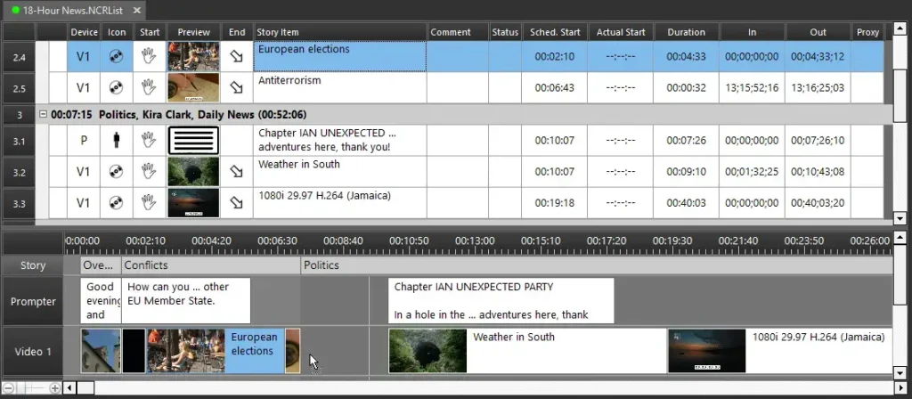Zoom in the timeline with the plus icon
Screen dimensions: 912x399
click(x=55, y=388)
